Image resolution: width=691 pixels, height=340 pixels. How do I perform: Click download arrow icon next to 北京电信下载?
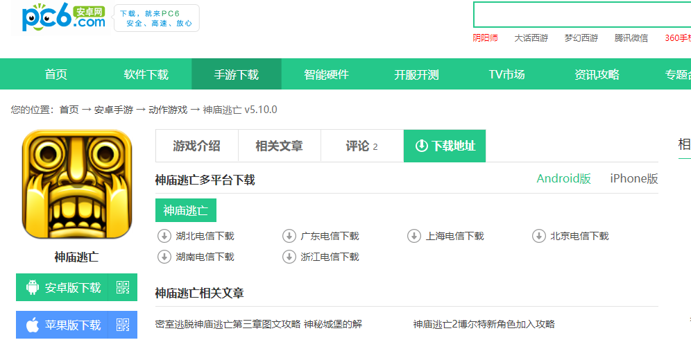(539, 236)
